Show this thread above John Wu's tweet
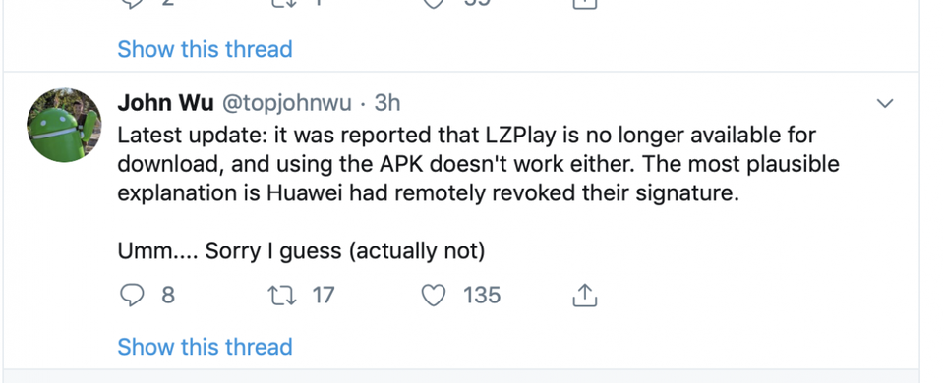This screenshot has height=383, width=944. coord(205,49)
